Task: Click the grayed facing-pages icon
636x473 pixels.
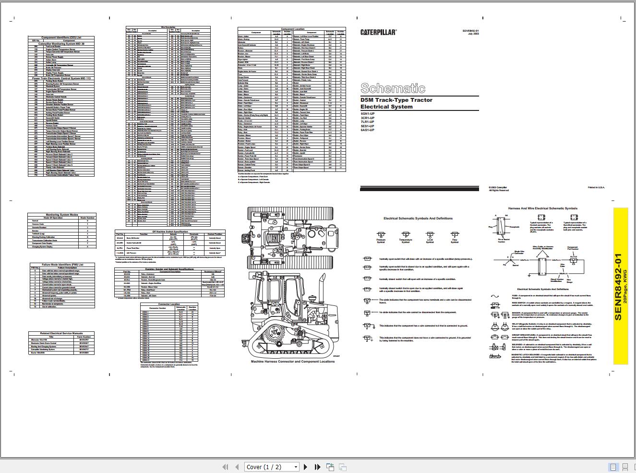Action: (x=342, y=466)
